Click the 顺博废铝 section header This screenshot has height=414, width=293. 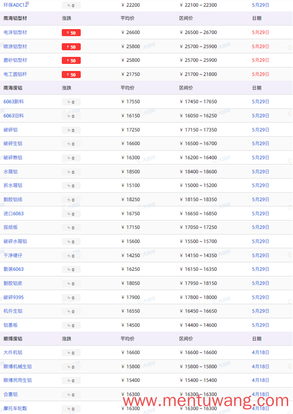point(13,339)
